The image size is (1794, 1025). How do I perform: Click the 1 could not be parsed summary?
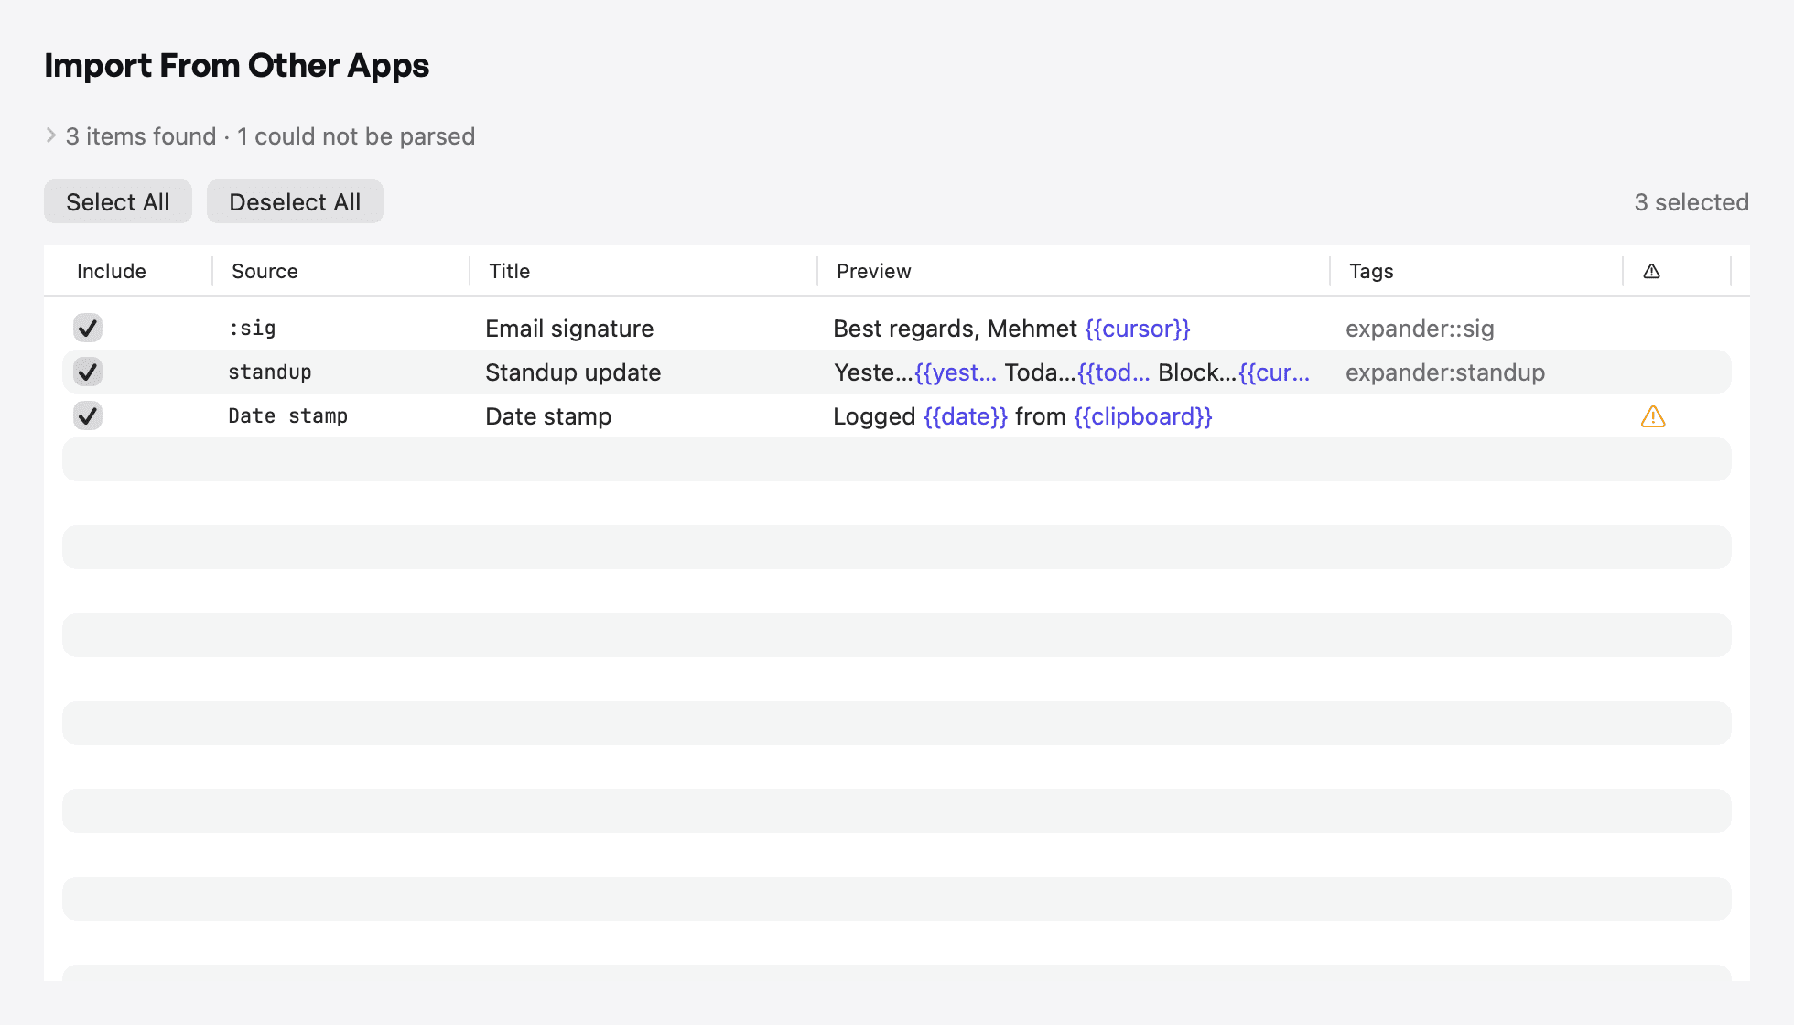click(356, 136)
